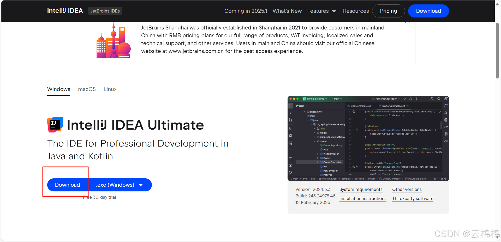Screen dimensions: 501x242
Task: Open the Third-party software link
Action: 413,199
